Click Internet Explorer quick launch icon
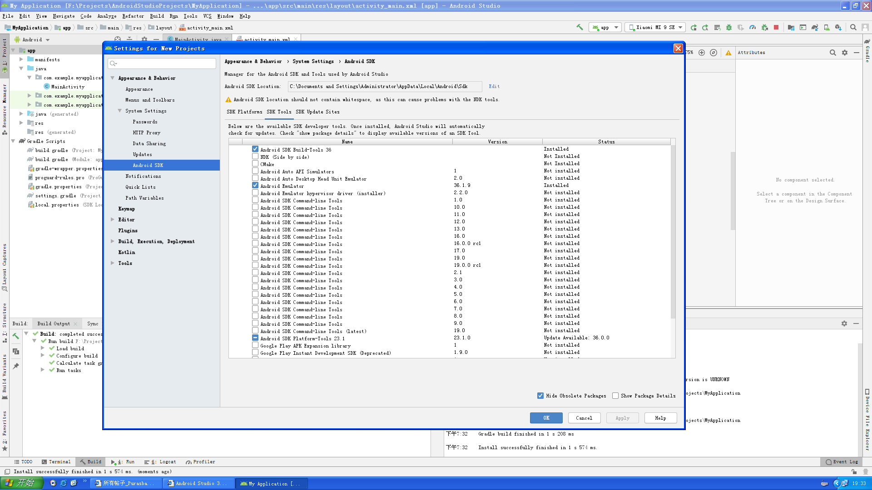872x490 pixels. 63,483
